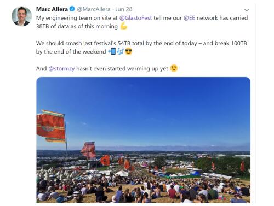The image size is (274, 206).
Task: Click the winking face emoji
Action: point(174,68)
